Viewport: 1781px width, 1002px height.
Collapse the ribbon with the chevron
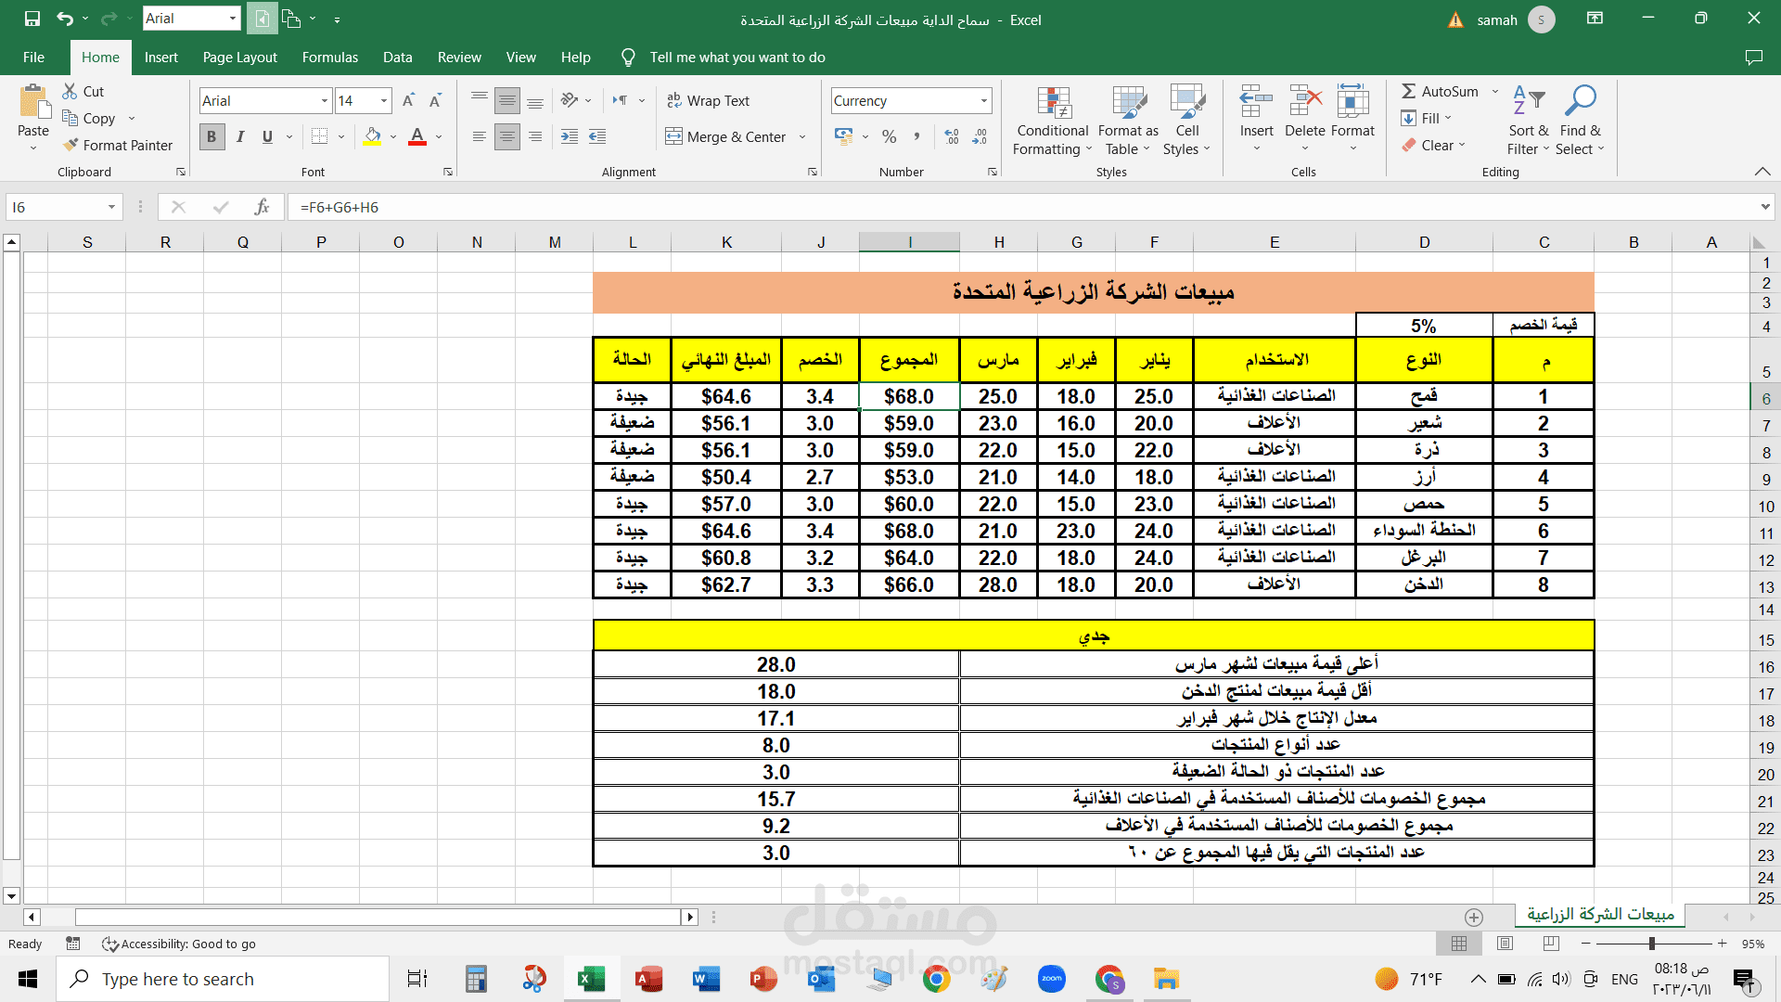(1762, 172)
